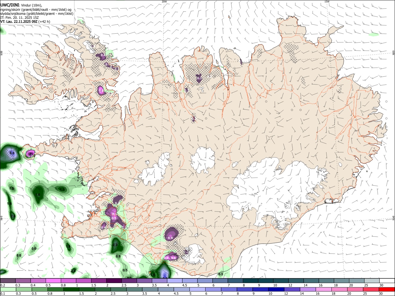Click the 'UWC/DINI: Vindur (10m)' title text

click(21, 5)
